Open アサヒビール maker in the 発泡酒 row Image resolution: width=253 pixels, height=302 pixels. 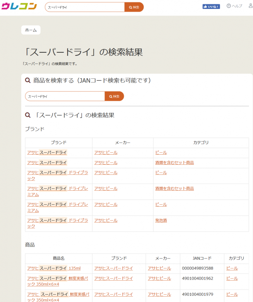tap(106, 220)
